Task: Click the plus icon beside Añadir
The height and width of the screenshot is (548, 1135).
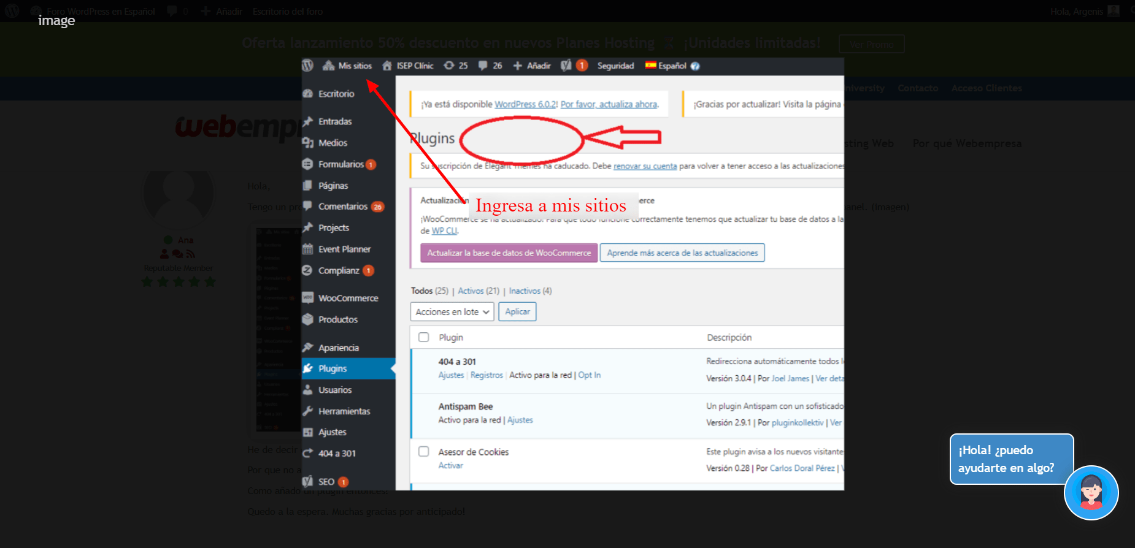Action: [518, 66]
